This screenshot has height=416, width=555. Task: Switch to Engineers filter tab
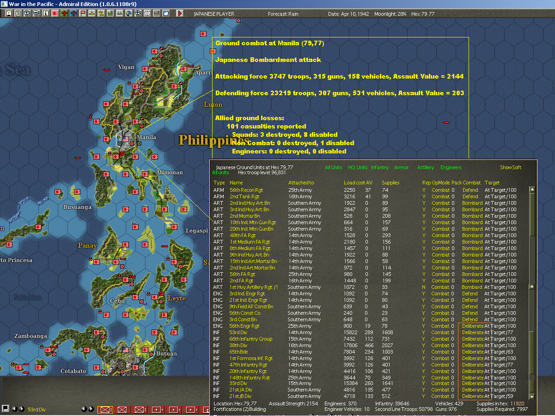pyautogui.click(x=451, y=167)
